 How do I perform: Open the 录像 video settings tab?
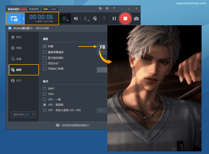click(x=23, y=59)
